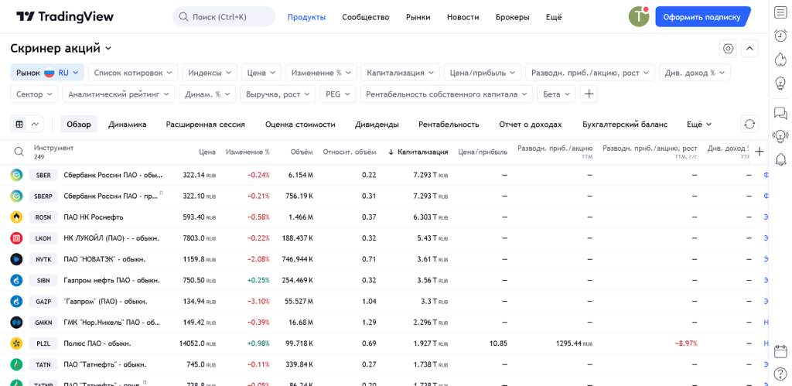This screenshot has height=386, width=792.
Task: Open notifications bell in sidebar
Action: click(x=780, y=159)
